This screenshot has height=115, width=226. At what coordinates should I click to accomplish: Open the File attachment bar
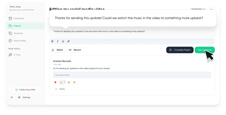[x=132, y=75]
